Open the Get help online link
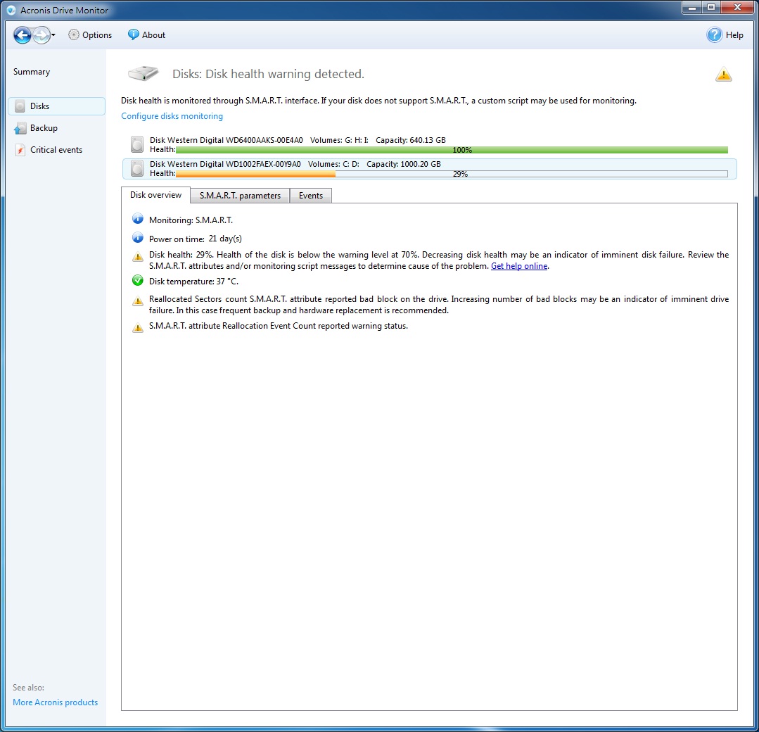 click(519, 266)
